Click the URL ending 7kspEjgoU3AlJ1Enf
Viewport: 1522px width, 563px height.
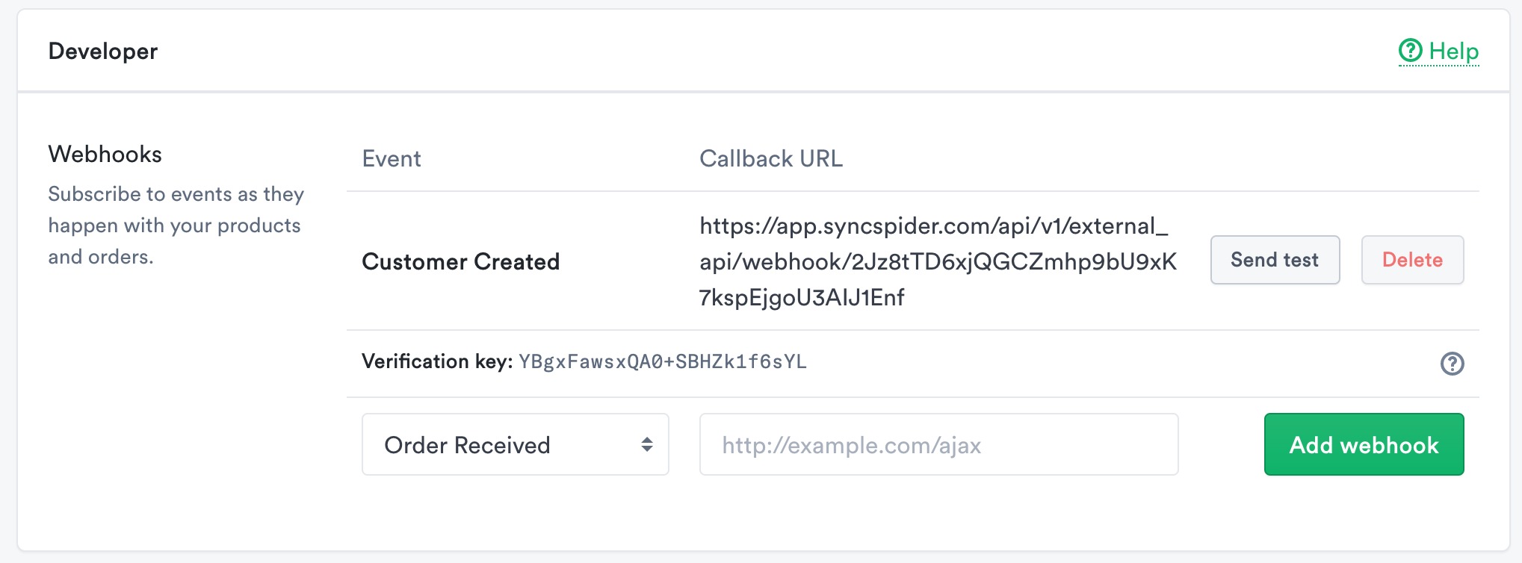pyautogui.click(x=802, y=297)
